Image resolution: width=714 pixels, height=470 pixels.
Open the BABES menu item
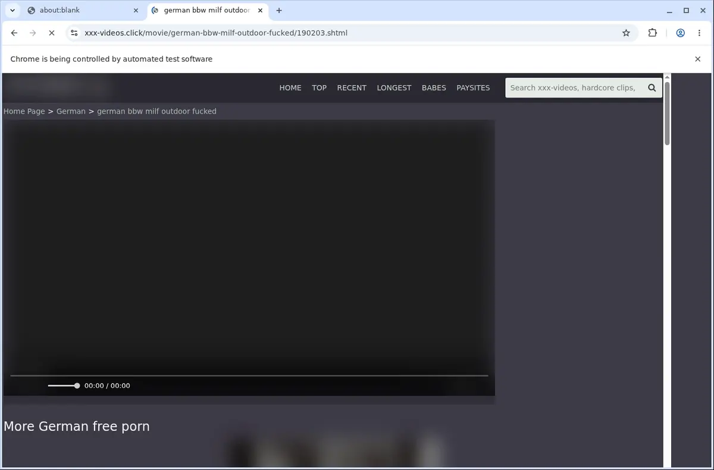coord(434,87)
